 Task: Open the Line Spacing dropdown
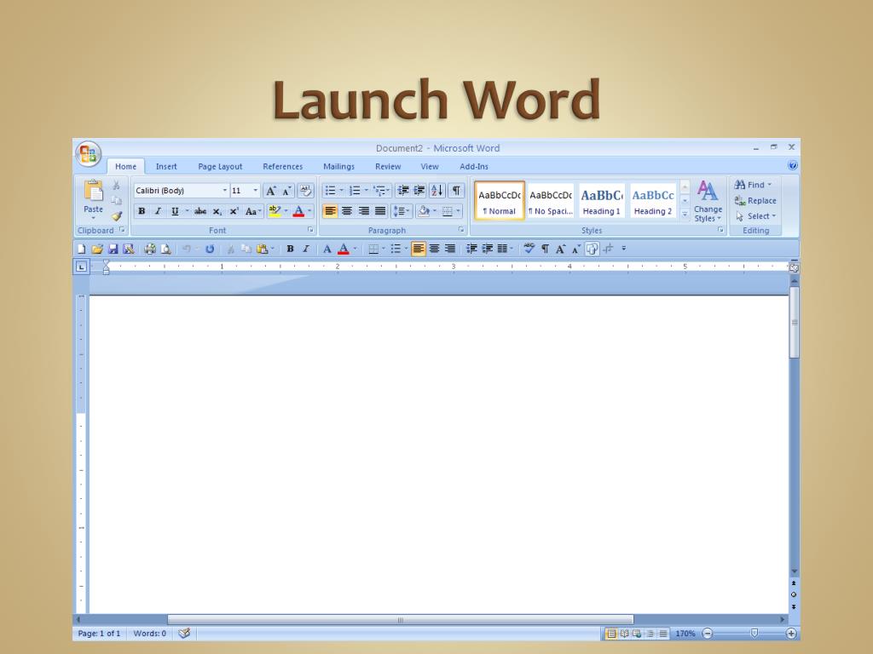tap(402, 211)
